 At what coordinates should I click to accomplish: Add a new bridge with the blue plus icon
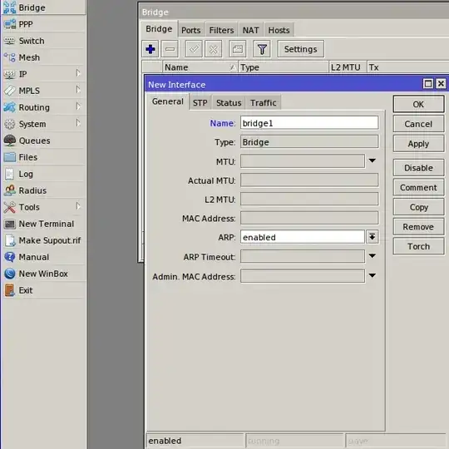coord(150,49)
